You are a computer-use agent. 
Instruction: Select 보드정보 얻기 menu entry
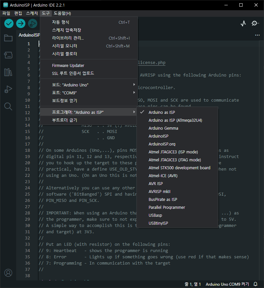point(89,101)
